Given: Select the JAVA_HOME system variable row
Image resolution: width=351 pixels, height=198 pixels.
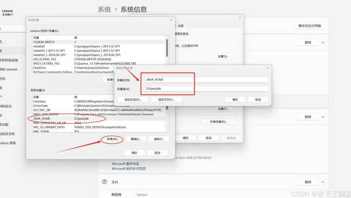Looking at the screenshot, I should [x=98, y=118].
